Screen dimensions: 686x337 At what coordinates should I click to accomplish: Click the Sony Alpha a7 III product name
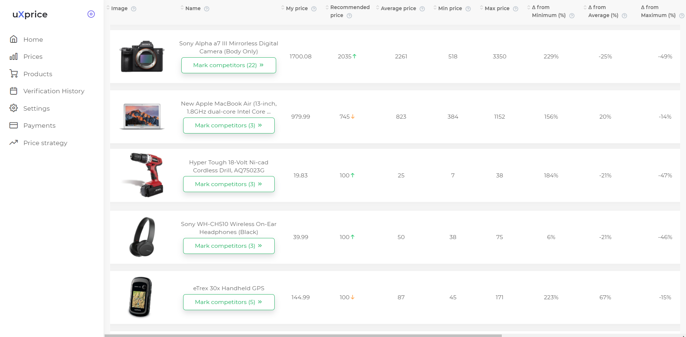(229, 48)
